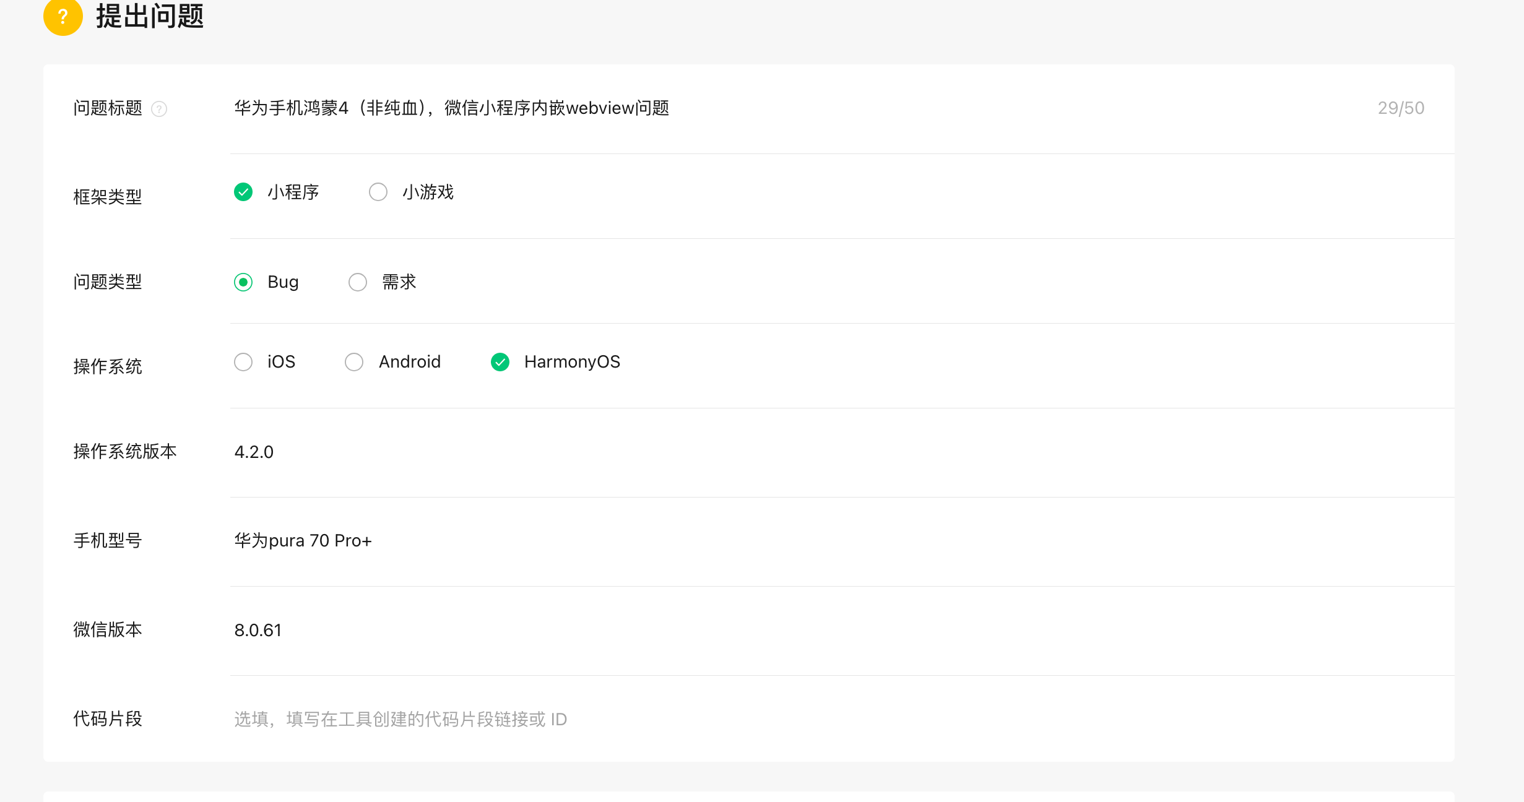Select HarmonyOS operating system option

tap(500, 362)
